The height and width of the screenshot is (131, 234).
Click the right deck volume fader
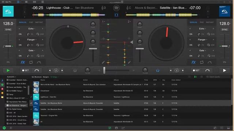(x=140, y=49)
